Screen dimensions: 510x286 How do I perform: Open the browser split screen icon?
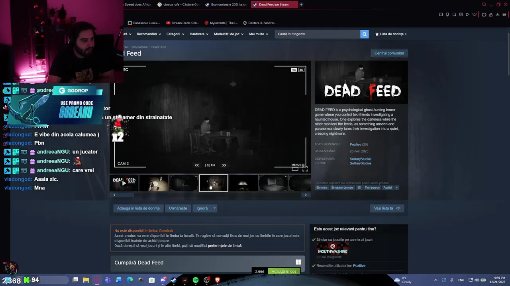[x=441, y=15]
